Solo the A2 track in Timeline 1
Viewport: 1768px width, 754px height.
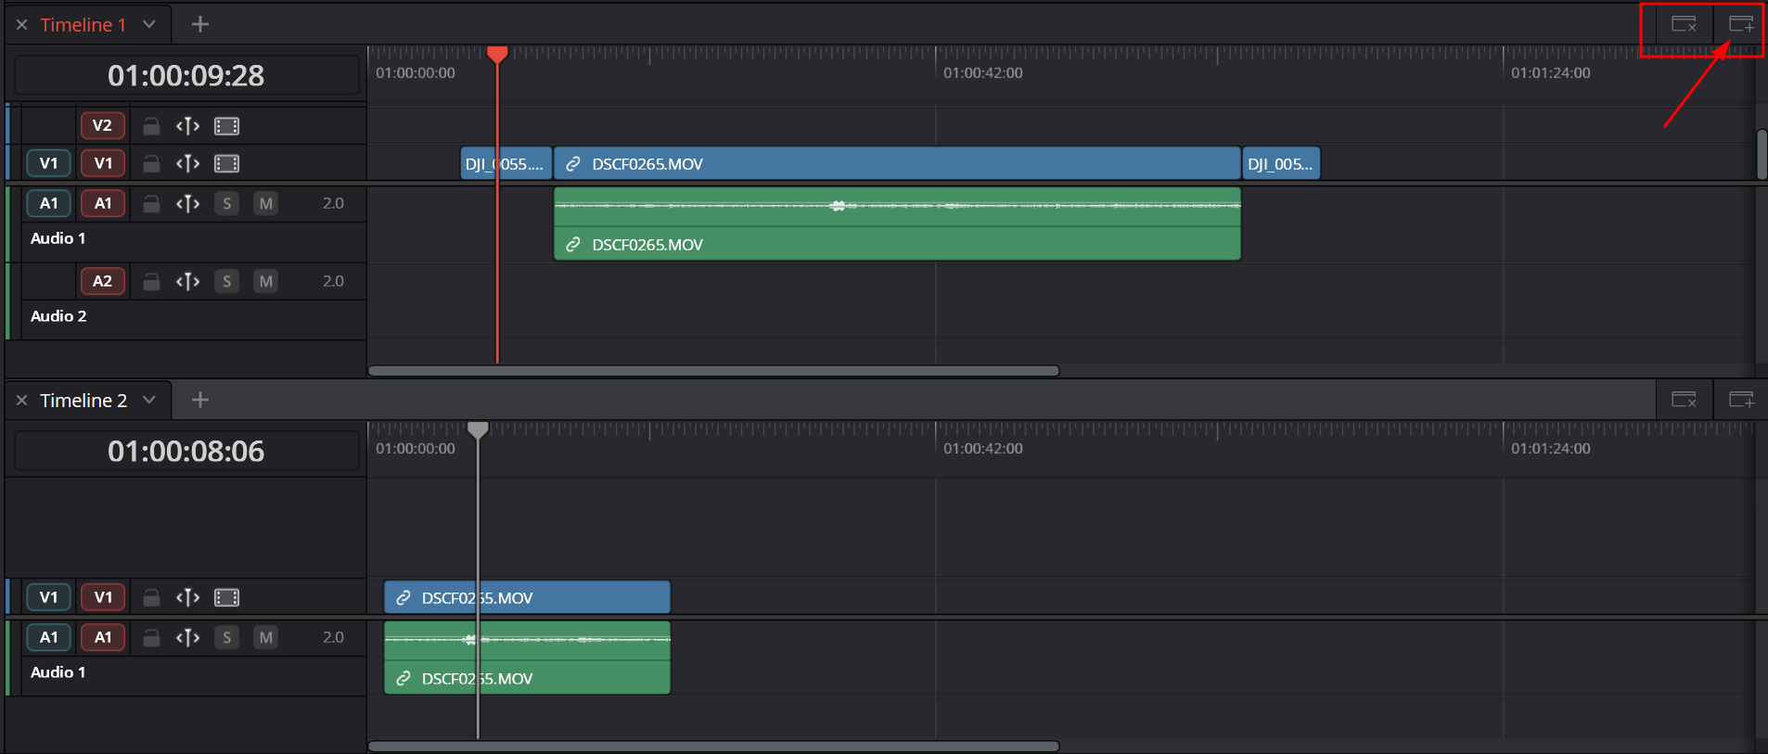[x=227, y=281]
